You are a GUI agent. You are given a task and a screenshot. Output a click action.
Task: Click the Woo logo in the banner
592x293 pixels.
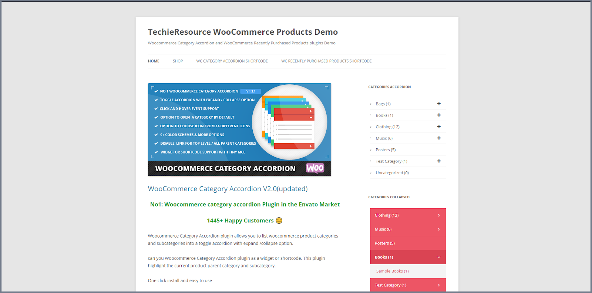pos(315,168)
